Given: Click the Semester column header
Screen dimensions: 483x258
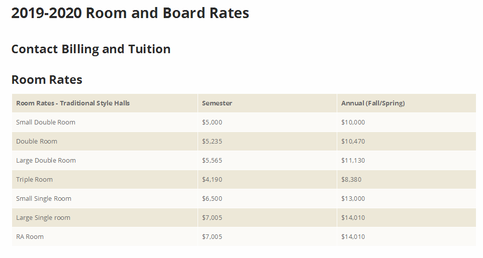Looking at the screenshot, I should pyautogui.click(x=217, y=103).
